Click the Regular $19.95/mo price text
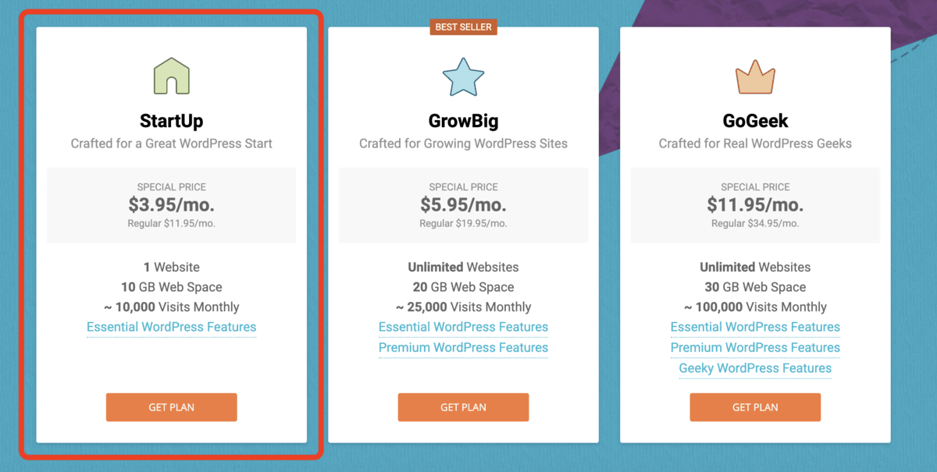Screen dimensions: 937x472 tap(463, 223)
